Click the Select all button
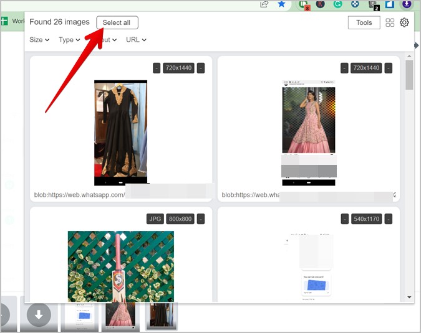421x333 pixels. pos(117,22)
